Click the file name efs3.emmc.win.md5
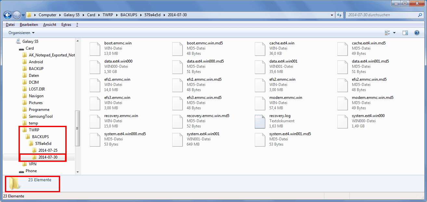The height and width of the screenshot is (202, 427). [x=204, y=98]
